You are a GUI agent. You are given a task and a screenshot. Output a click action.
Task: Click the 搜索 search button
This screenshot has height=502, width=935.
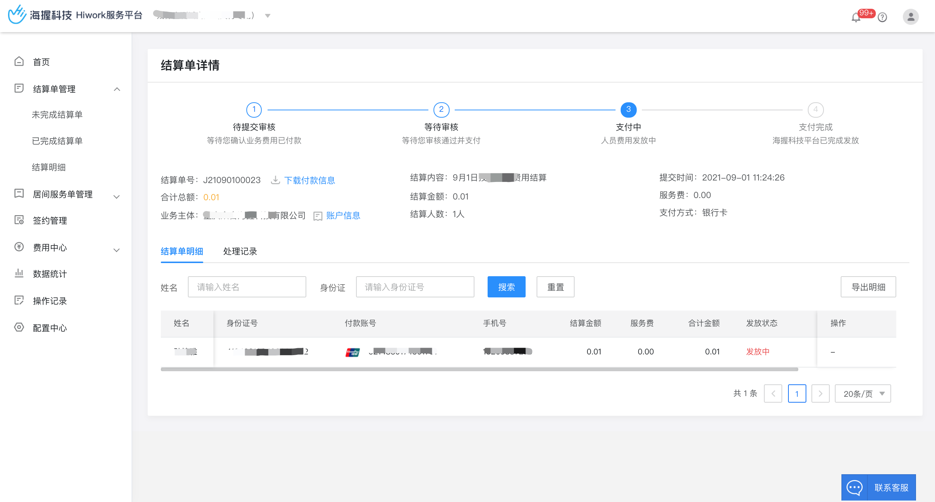[x=506, y=287]
